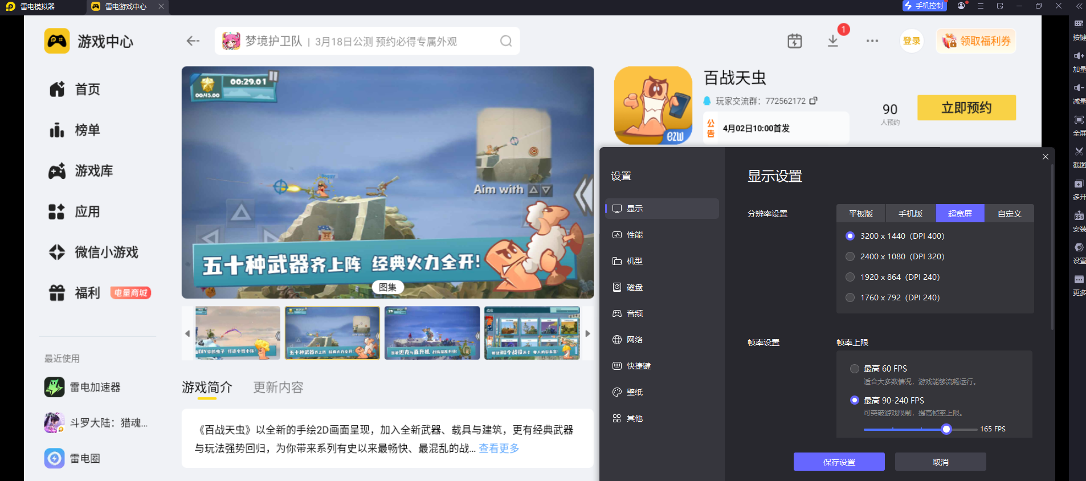Open the 多开 multi-instance tool

pos(1079,190)
